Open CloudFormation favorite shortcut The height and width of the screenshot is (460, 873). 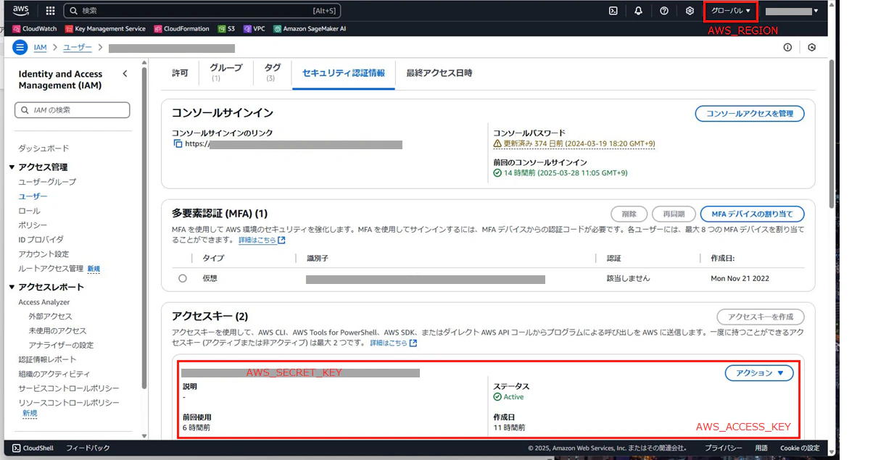pos(182,29)
